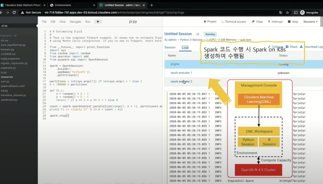Open wordcount.py file

9,100
